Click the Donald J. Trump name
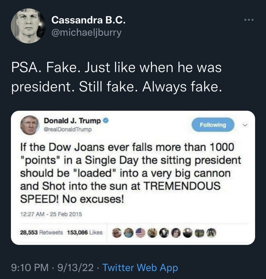This screenshot has height=279, width=266. [x=72, y=120]
